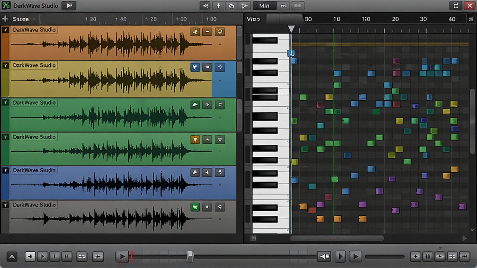Click the third button on the blue track

point(220,173)
